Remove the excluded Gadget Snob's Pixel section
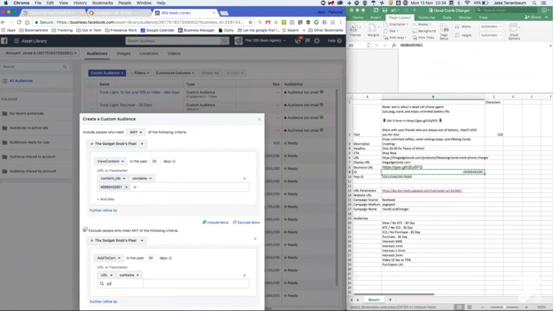555x311 pixels. [255, 239]
